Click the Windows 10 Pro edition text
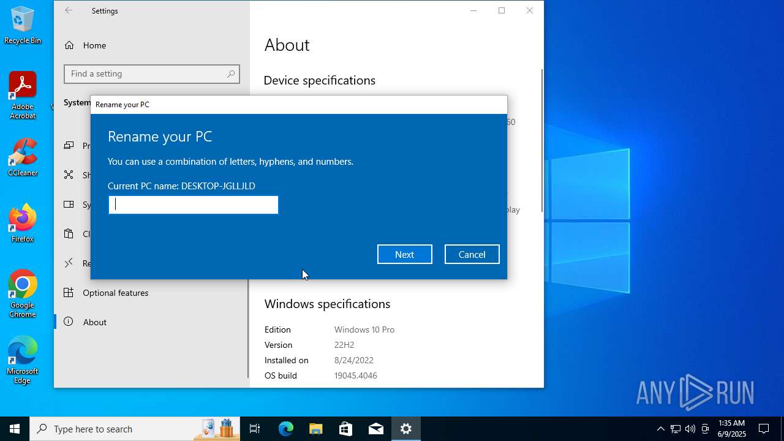784x441 pixels. pos(364,330)
